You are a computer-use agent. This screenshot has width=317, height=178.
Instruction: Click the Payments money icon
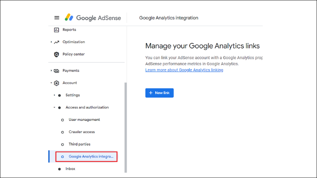pyautogui.click(x=56, y=71)
